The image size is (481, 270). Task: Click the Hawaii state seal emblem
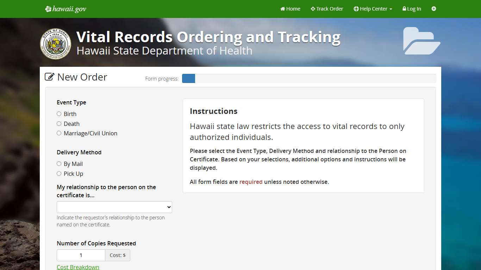55,44
